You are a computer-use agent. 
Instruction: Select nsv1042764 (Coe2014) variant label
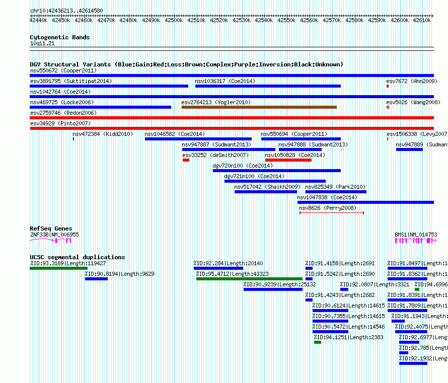[60, 92]
